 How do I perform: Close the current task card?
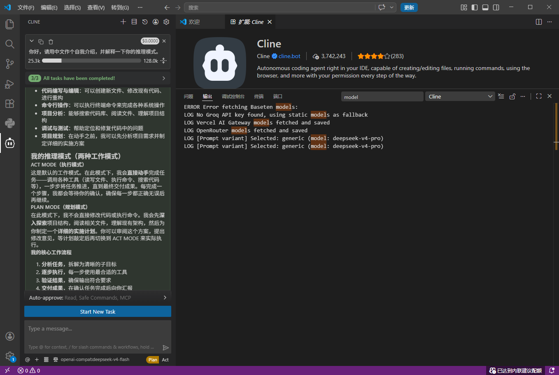point(164,41)
